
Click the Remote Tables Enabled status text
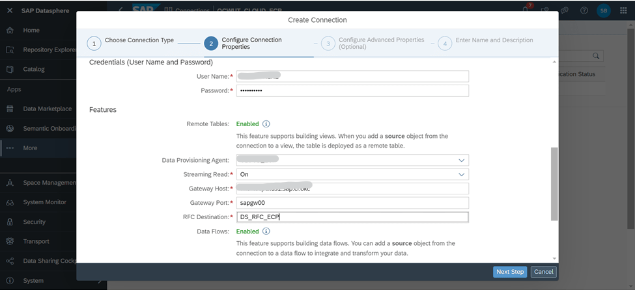coord(247,124)
